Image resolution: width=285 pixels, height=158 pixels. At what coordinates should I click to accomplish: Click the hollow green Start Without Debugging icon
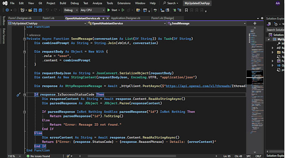[x=123, y=10]
